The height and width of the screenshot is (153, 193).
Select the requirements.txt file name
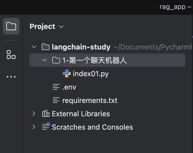90,100
